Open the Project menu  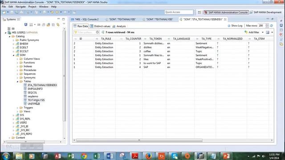coord(32,7)
